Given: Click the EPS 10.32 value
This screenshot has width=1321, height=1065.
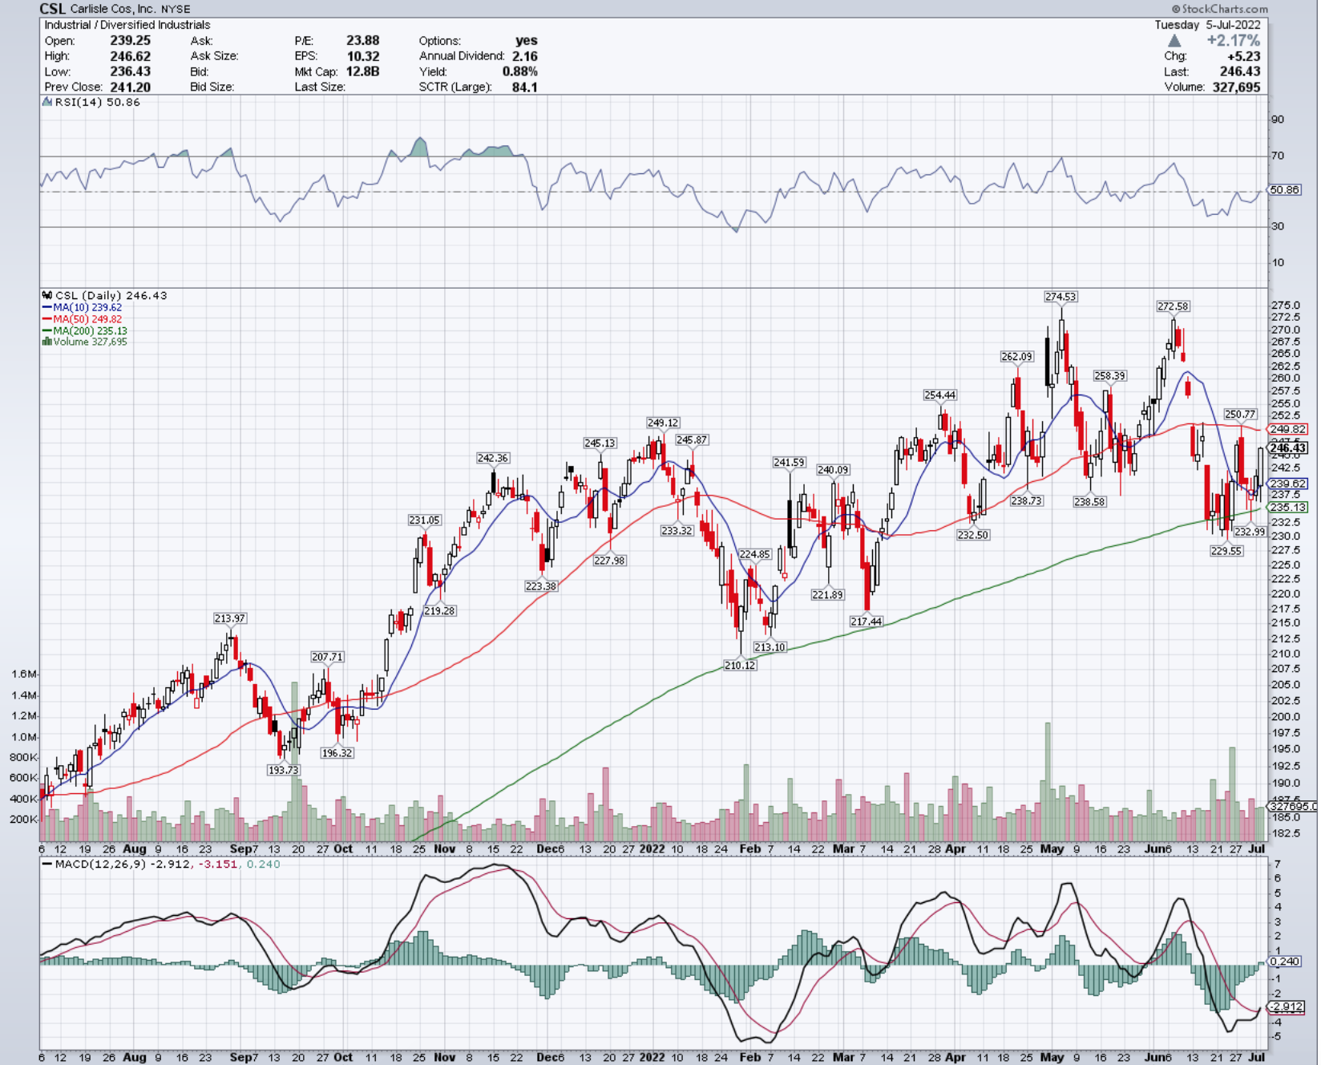Looking at the screenshot, I should tap(362, 56).
